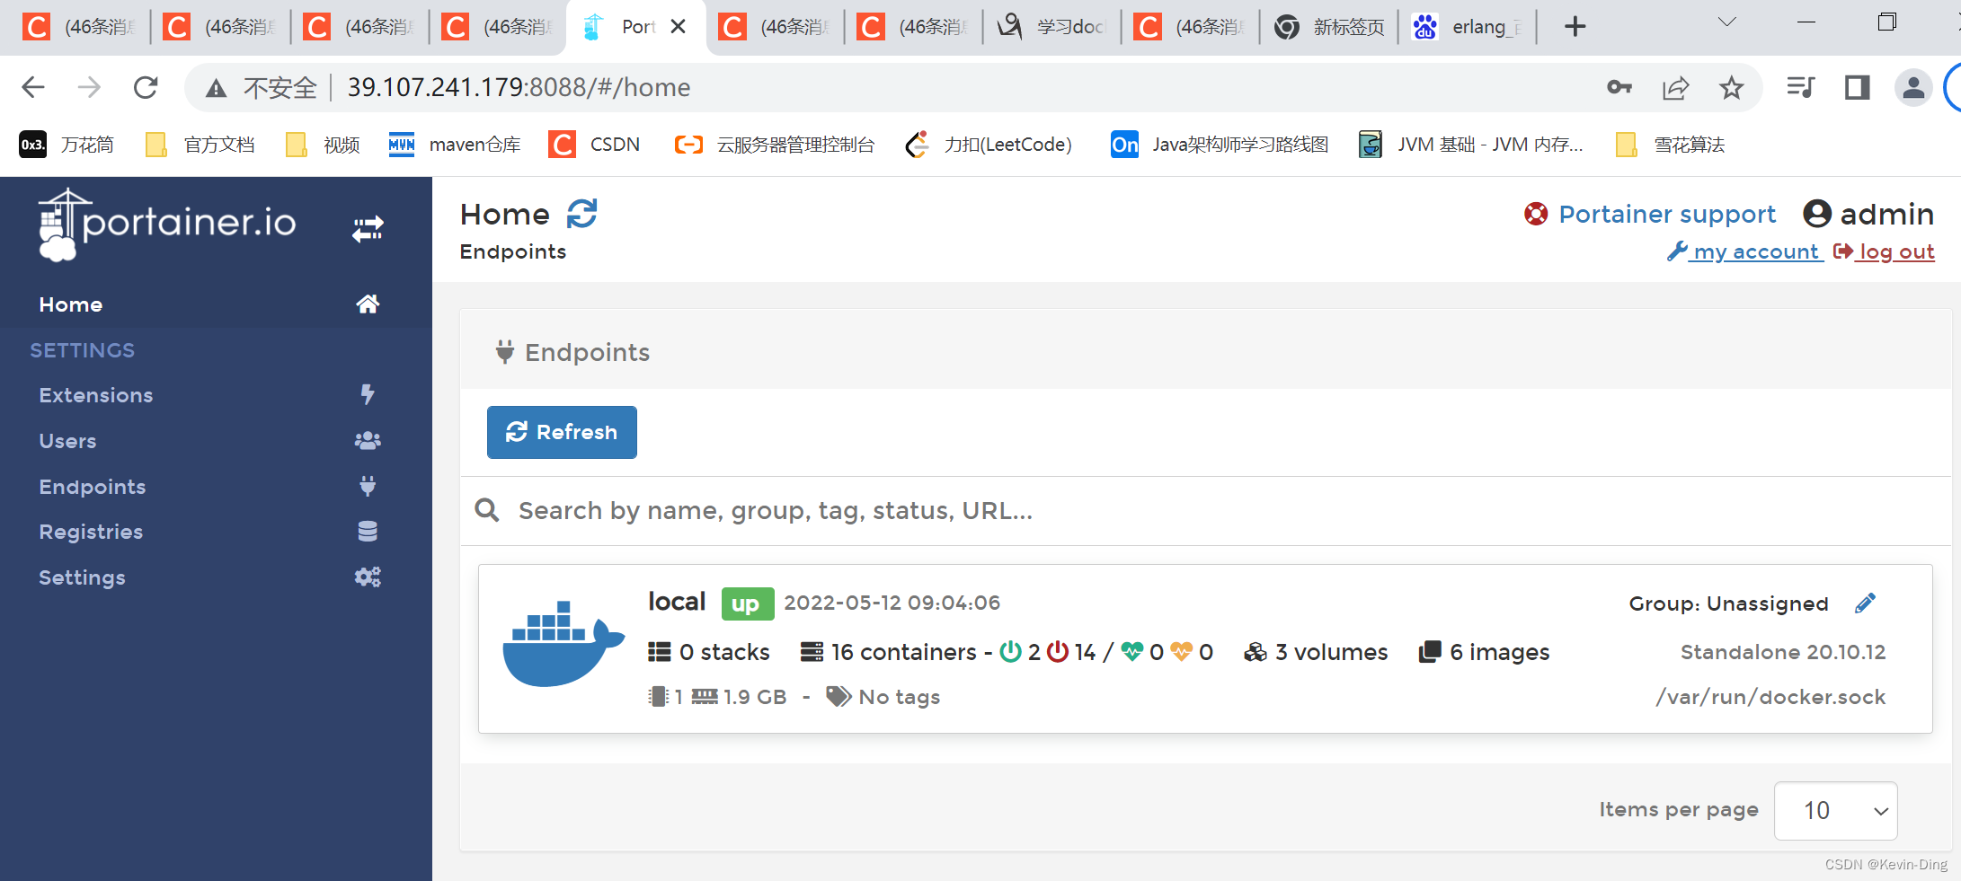Open the local endpoint Docker whale
Viewport: 1961px width, 881px height.
[563, 644]
